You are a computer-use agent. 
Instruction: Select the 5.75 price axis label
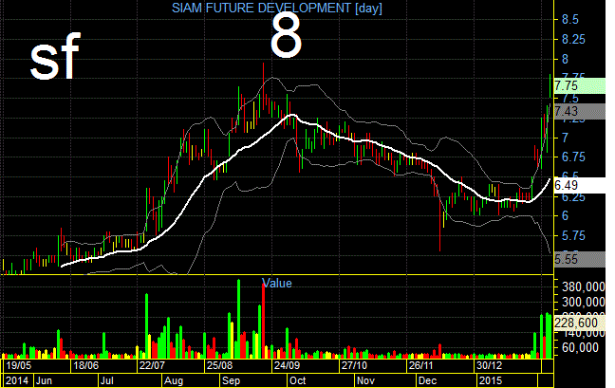coord(573,235)
